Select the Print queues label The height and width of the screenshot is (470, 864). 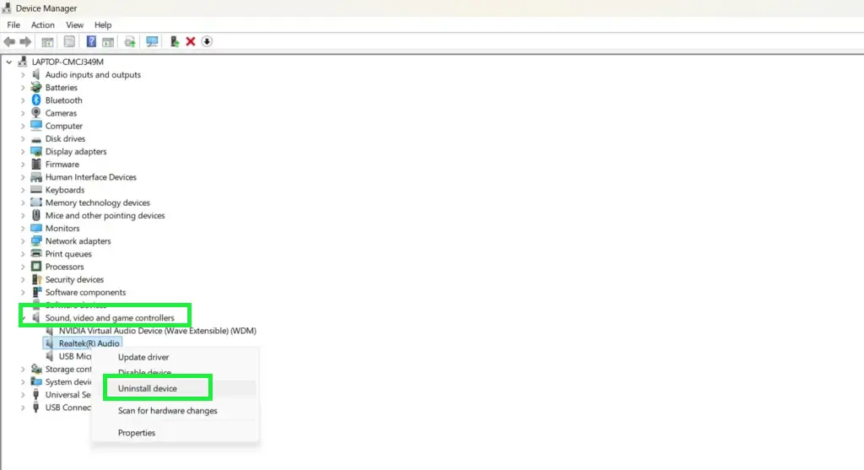(68, 254)
